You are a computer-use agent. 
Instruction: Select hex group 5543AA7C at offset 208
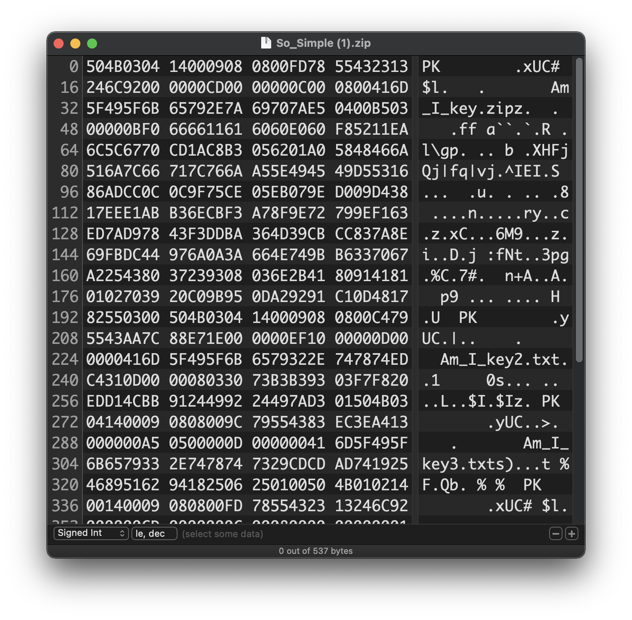(x=123, y=338)
